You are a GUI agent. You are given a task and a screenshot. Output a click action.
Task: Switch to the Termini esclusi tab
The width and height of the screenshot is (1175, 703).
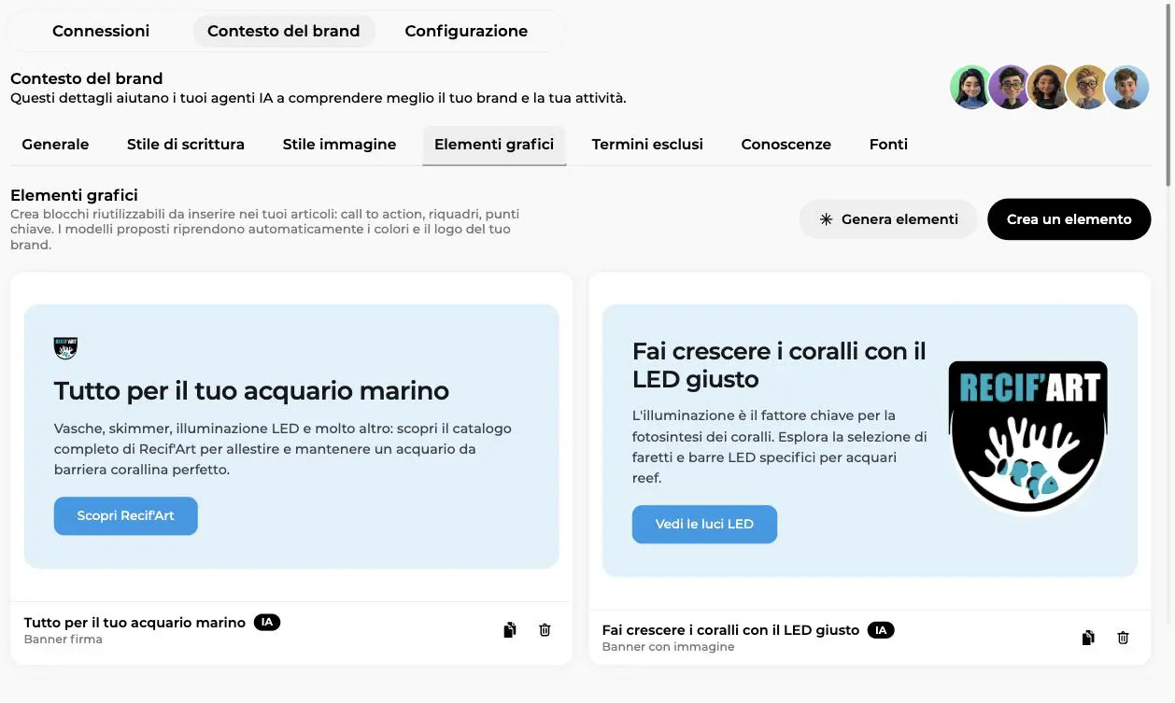[647, 145]
